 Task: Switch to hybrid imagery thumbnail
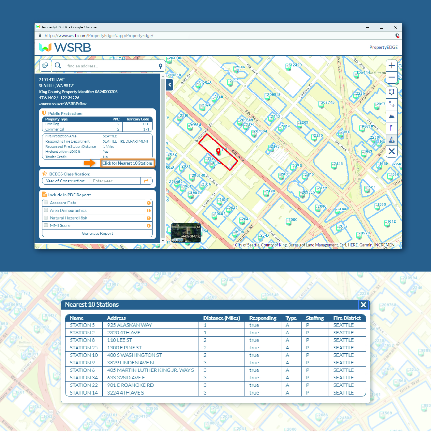coord(186,232)
